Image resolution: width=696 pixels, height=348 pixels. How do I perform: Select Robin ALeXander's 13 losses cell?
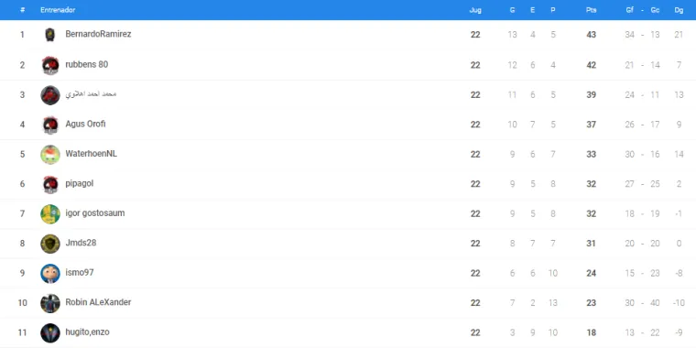(552, 303)
